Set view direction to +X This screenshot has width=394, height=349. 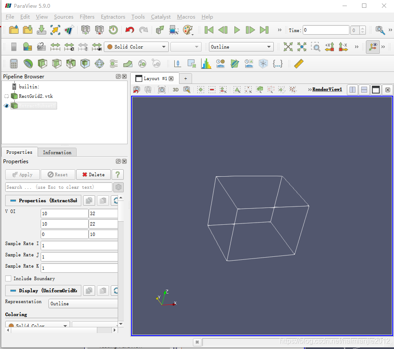(x=330, y=47)
